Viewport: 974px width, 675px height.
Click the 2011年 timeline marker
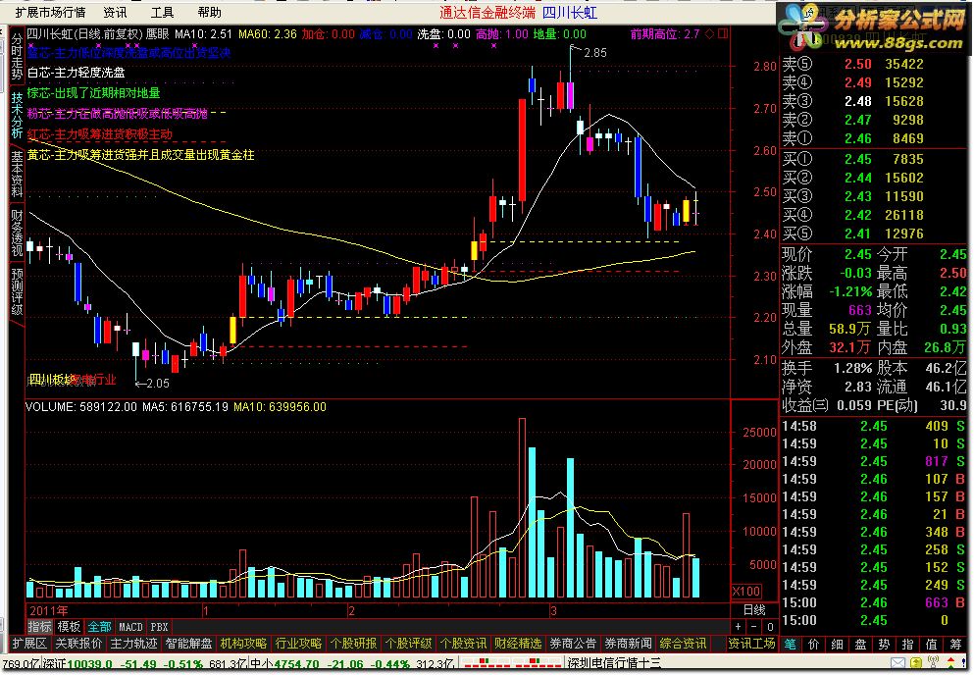click(48, 611)
